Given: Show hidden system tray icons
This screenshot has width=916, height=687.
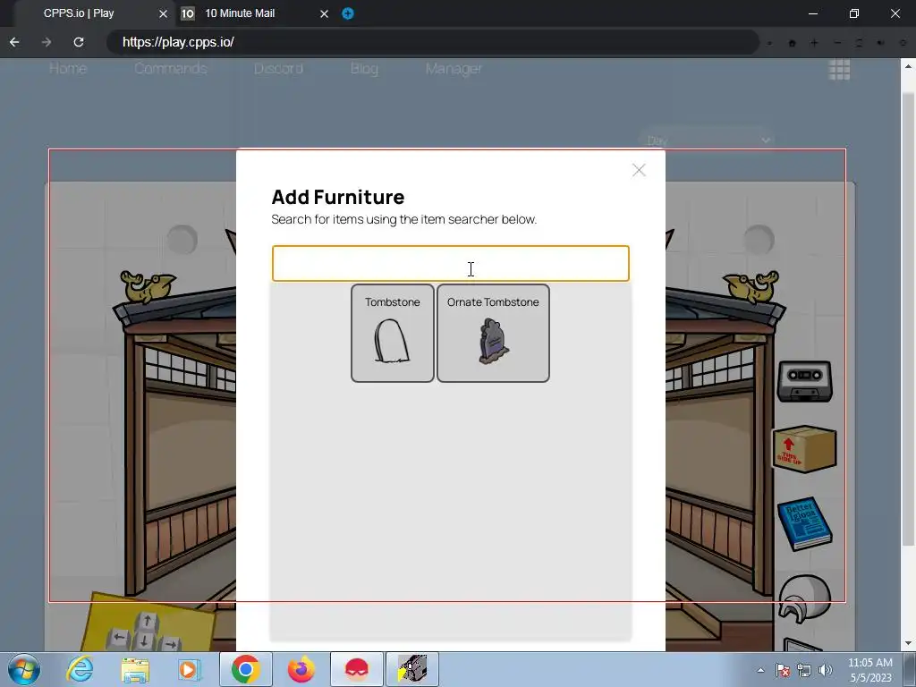Looking at the screenshot, I should click(x=760, y=670).
